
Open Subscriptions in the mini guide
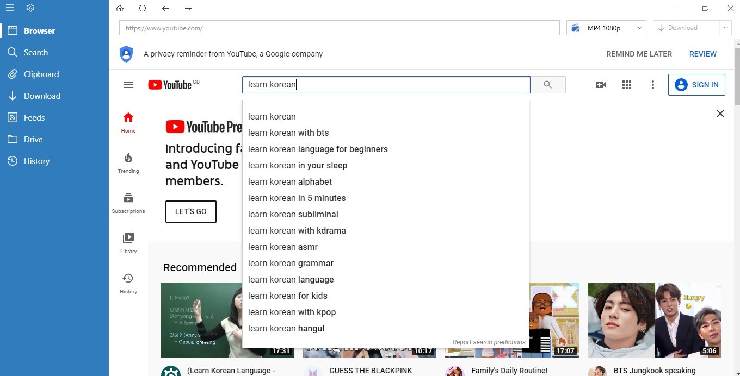pyautogui.click(x=128, y=203)
